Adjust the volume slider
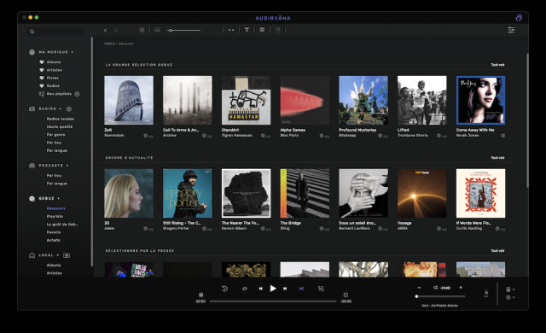The image size is (546, 333). (x=440, y=296)
